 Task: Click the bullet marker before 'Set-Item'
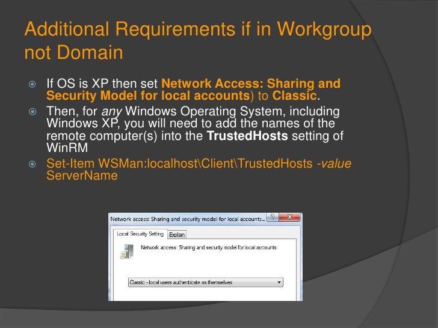[32, 164]
